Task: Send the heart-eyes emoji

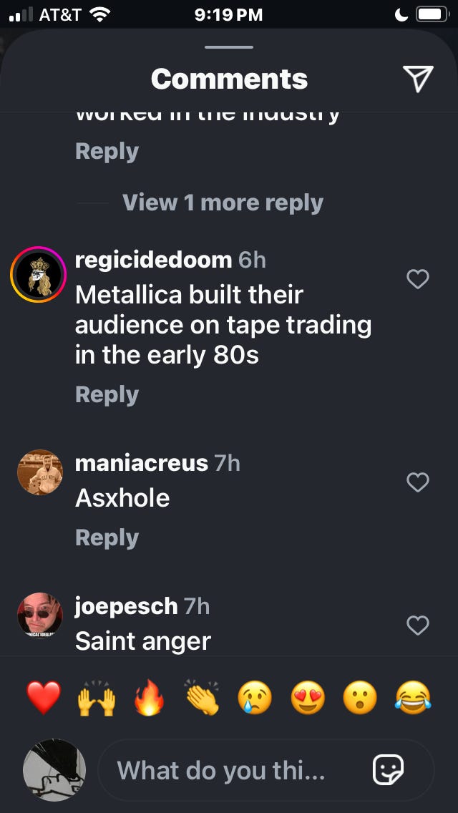Action: [308, 697]
